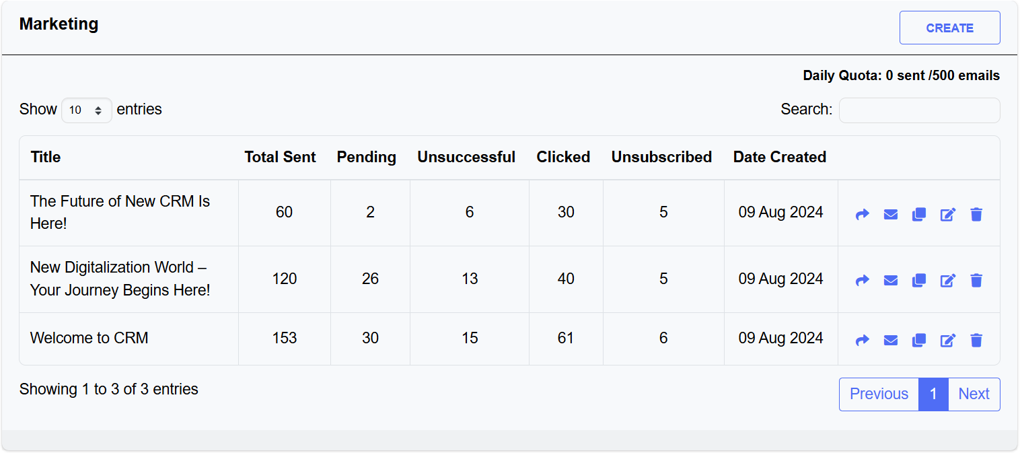Duplicate the Welcome to CRM campaign
Viewport: 1020px width, 453px height.
coord(919,341)
